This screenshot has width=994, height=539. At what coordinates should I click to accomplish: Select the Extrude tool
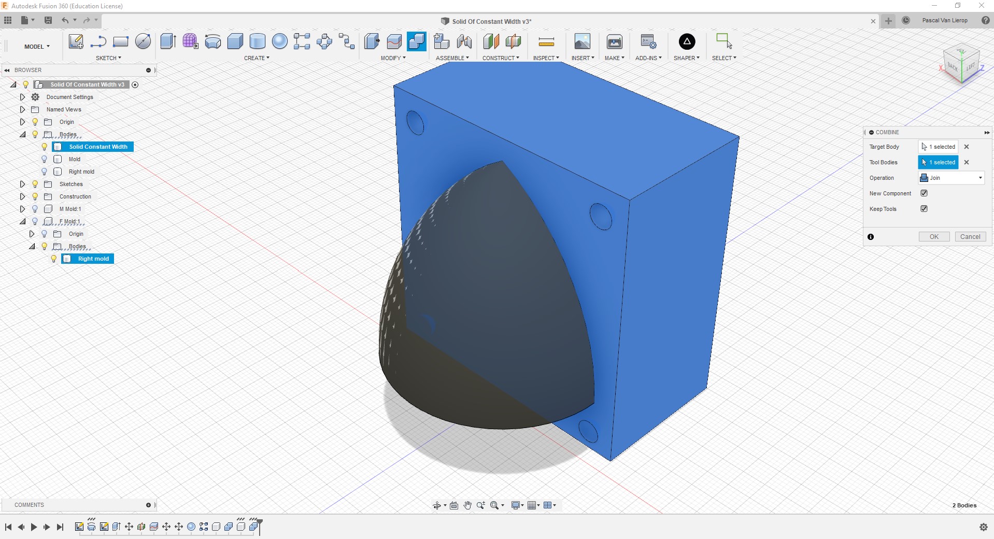click(168, 41)
